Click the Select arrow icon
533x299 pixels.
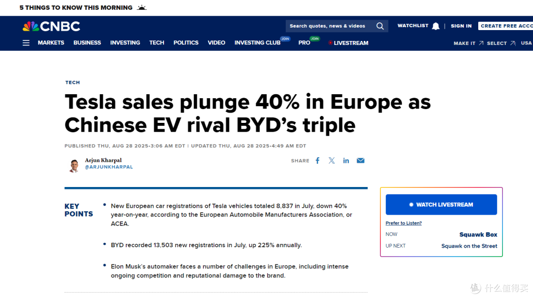pos(513,43)
